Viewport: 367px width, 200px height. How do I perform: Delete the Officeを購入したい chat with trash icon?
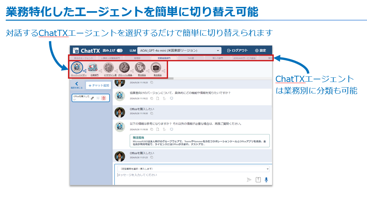tap(103, 98)
